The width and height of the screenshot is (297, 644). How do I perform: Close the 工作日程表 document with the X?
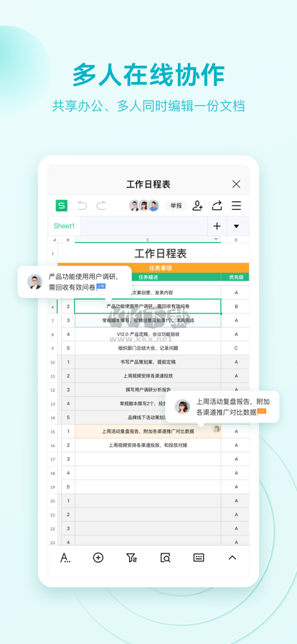[236, 184]
